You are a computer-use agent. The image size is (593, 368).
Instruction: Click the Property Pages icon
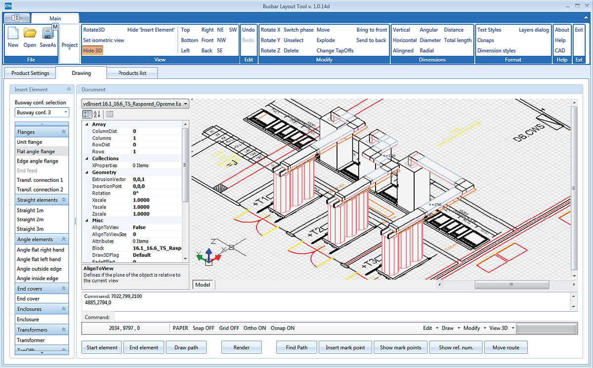[x=109, y=114]
